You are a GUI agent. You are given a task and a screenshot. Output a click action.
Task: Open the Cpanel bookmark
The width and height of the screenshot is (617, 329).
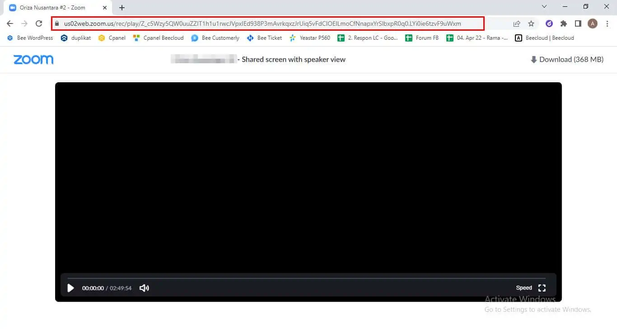click(112, 38)
